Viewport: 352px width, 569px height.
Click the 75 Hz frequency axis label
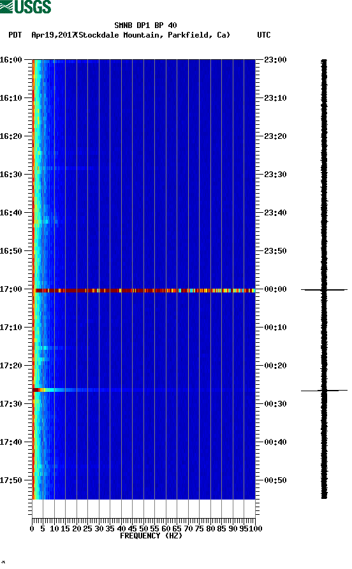click(199, 529)
